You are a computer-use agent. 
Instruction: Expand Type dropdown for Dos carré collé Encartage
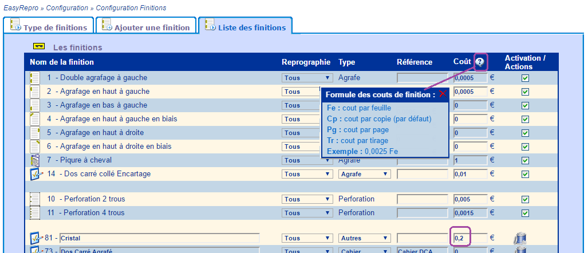pyautogui.click(x=364, y=174)
